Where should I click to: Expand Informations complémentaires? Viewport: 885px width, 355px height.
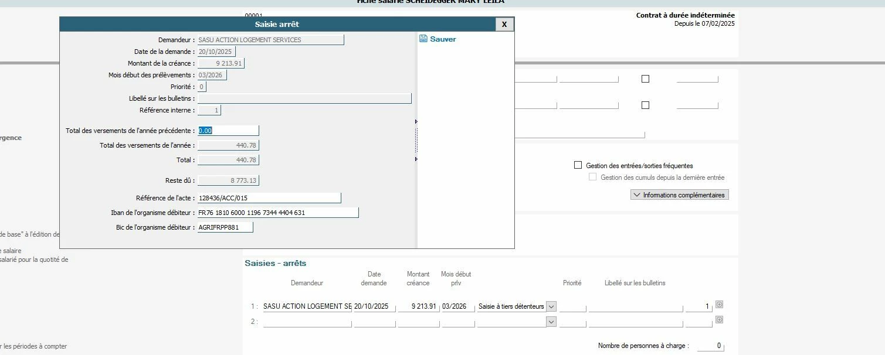point(680,195)
